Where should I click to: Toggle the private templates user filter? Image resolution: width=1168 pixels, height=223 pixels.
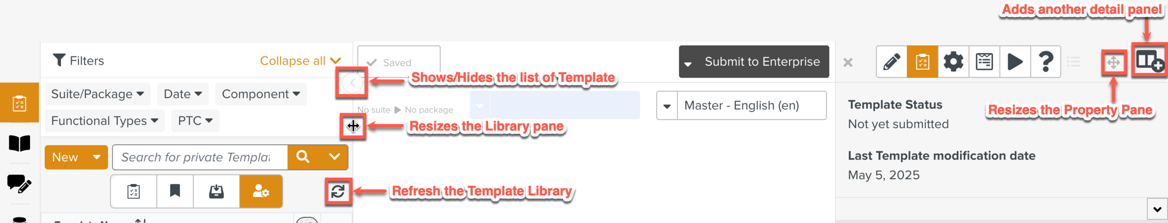coord(261,191)
